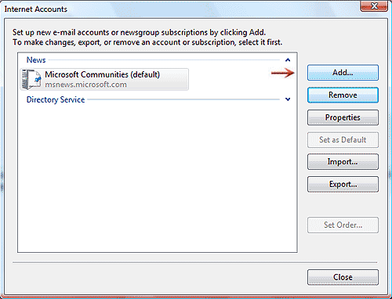Screen dimensions: 392x299
Task: Click empty area of the accounts list
Action: (157, 178)
